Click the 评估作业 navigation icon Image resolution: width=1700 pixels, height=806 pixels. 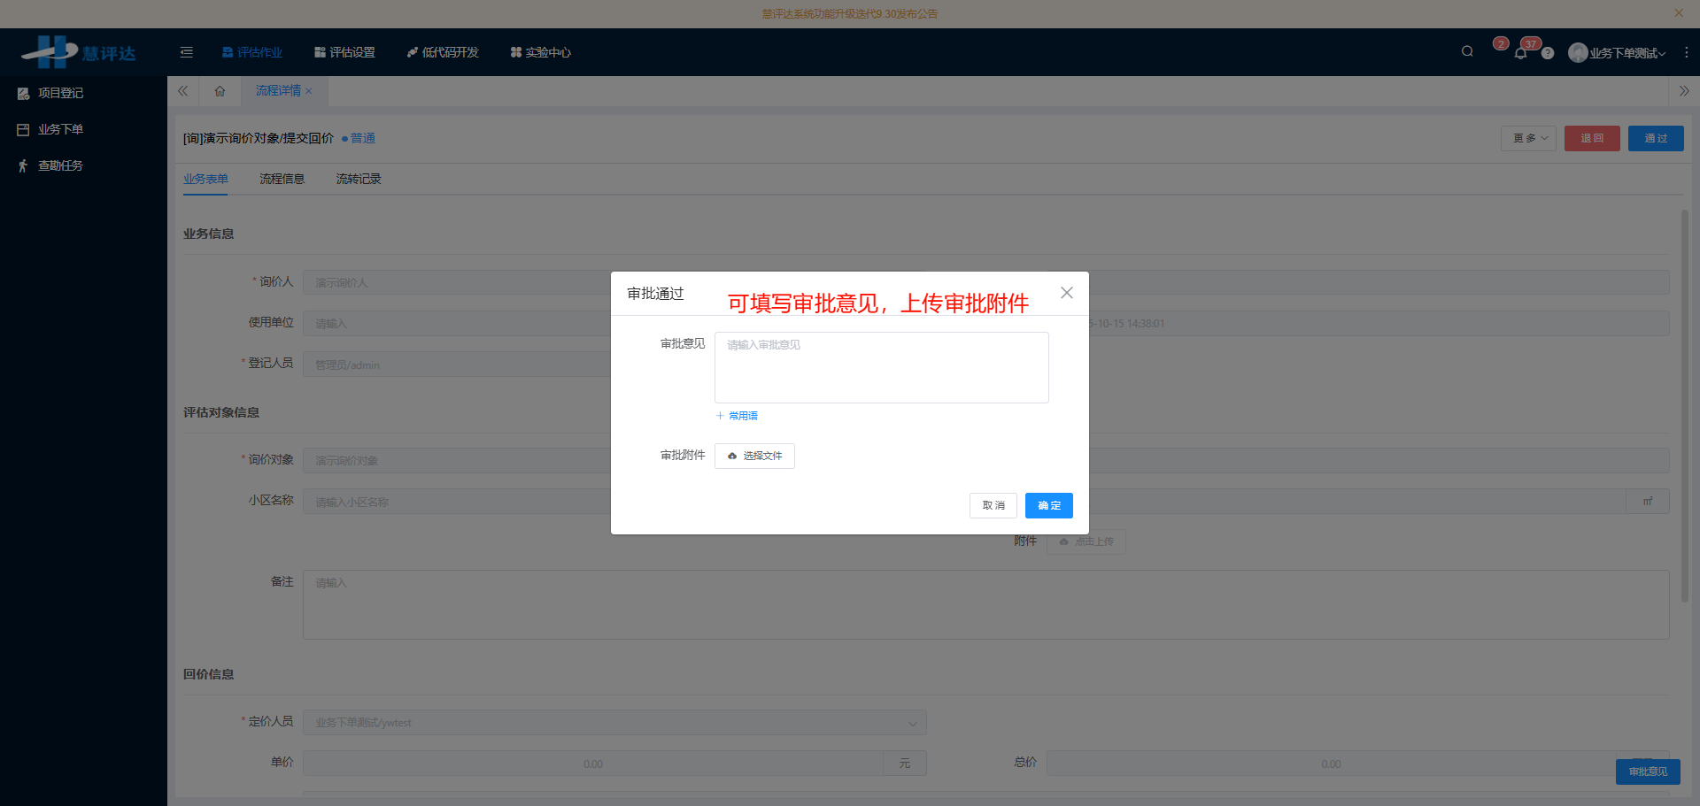225,51
